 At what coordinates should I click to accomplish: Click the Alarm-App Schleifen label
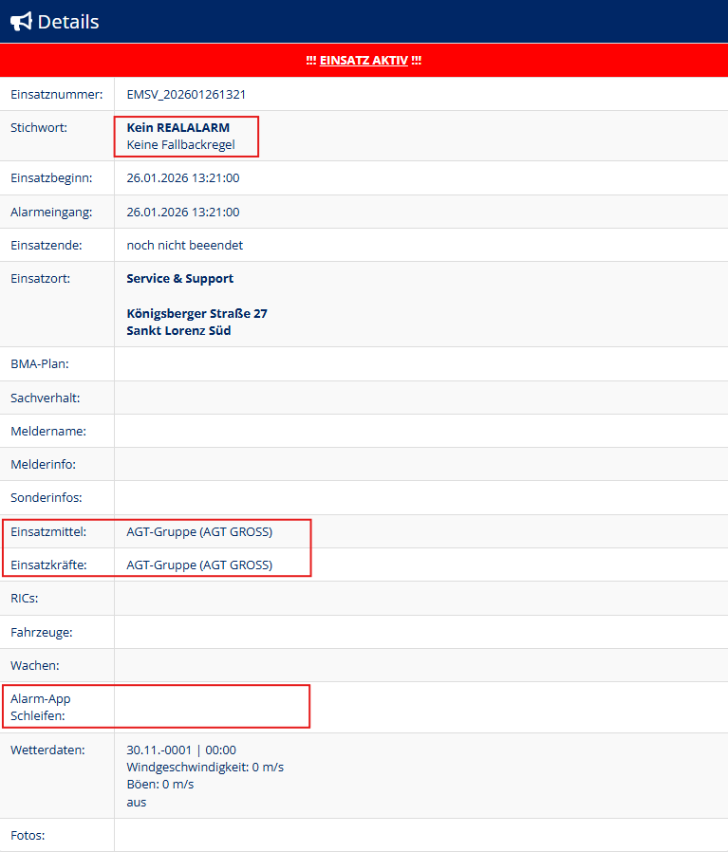coord(41,707)
